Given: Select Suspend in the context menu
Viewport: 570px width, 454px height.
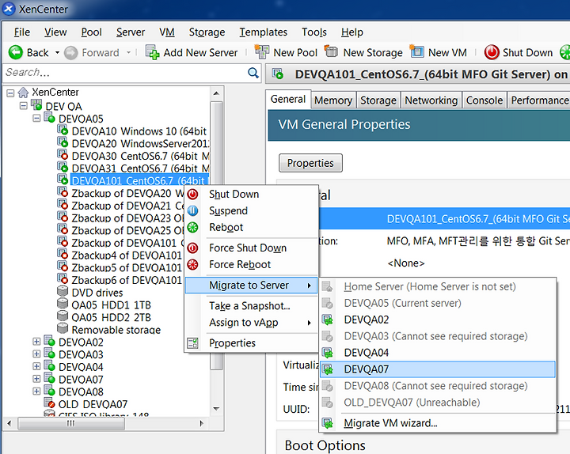Looking at the screenshot, I should [251, 210].
